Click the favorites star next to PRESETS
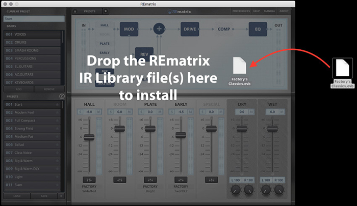 [106, 11]
